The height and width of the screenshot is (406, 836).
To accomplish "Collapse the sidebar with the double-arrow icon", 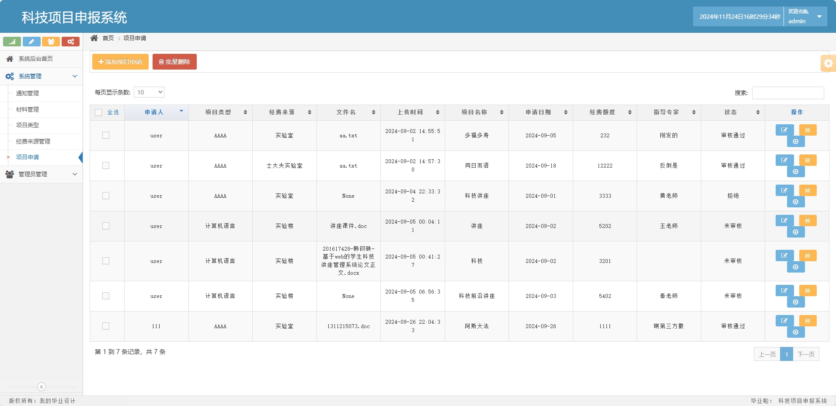I will pos(42,387).
